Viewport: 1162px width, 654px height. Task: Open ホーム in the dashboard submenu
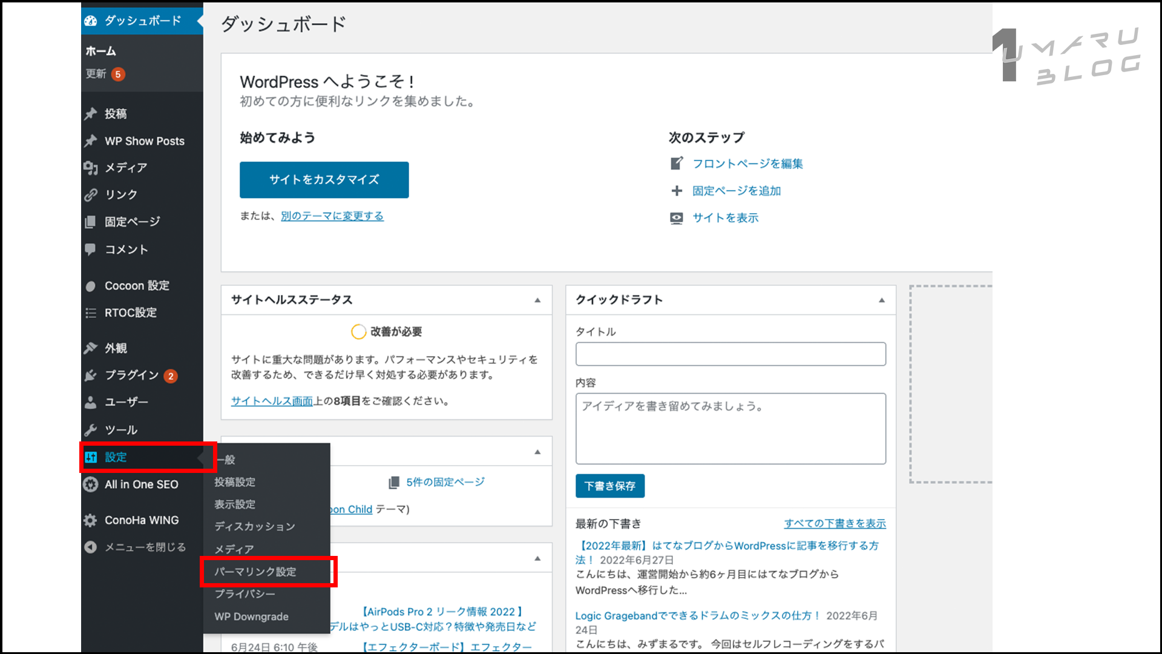(x=101, y=51)
